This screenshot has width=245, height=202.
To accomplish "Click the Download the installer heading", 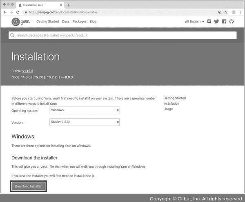I will [34, 158].
